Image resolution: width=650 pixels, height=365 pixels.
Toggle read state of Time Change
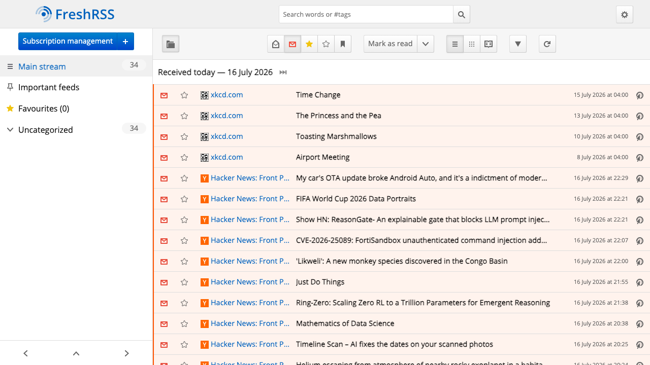[x=164, y=95]
